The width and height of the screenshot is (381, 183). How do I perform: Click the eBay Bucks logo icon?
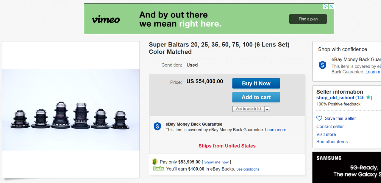(x=159, y=169)
